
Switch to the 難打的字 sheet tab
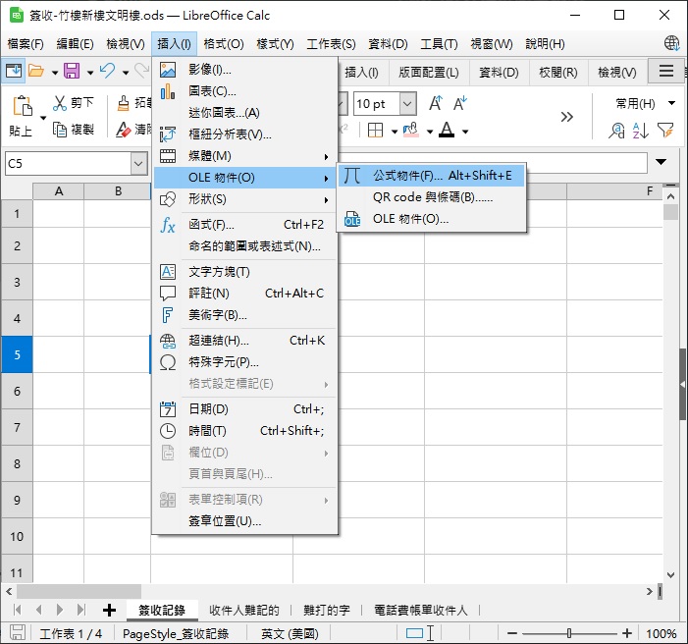(327, 610)
